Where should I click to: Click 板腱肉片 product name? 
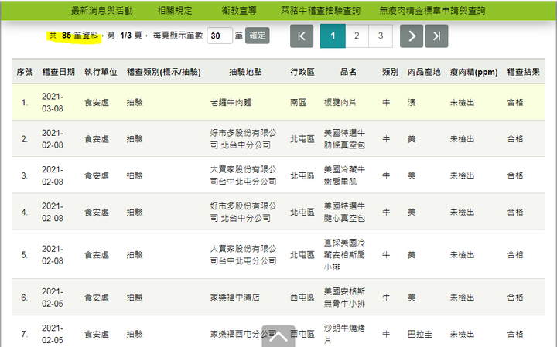(x=340, y=103)
